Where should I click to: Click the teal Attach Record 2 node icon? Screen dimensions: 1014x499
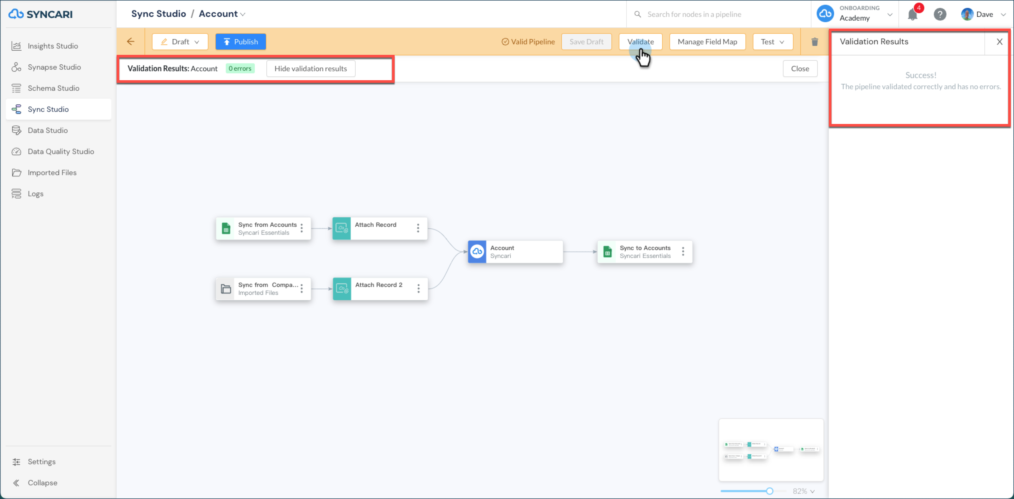[342, 289]
